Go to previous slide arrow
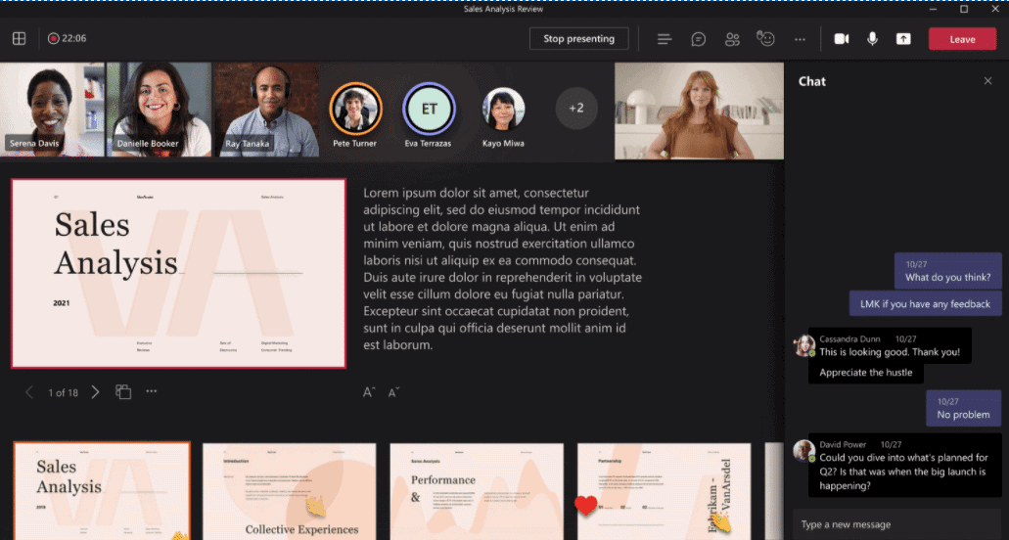This screenshot has height=540, width=1009. click(29, 392)
